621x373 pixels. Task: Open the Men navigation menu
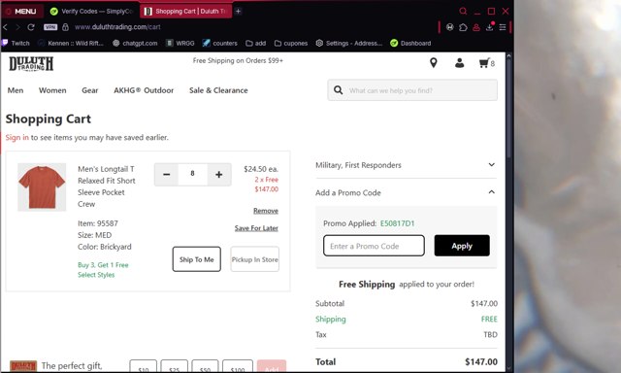pyautogui.click(x=16, y=90)
